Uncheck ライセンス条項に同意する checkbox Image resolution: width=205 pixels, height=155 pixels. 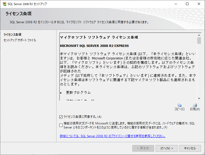61,117
